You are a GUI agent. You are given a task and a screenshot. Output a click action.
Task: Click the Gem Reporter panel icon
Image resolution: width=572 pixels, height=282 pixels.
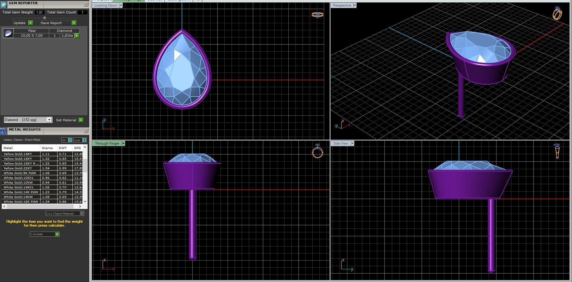(3, 4)
